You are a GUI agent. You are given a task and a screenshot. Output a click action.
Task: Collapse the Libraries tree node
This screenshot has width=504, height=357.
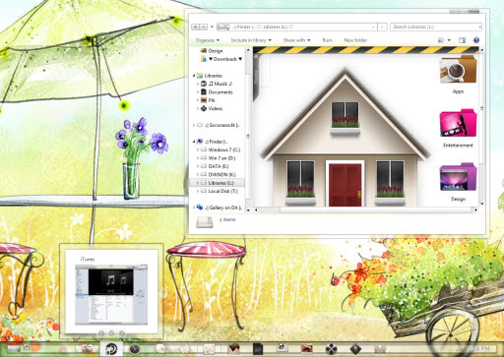tap(194, 76)
